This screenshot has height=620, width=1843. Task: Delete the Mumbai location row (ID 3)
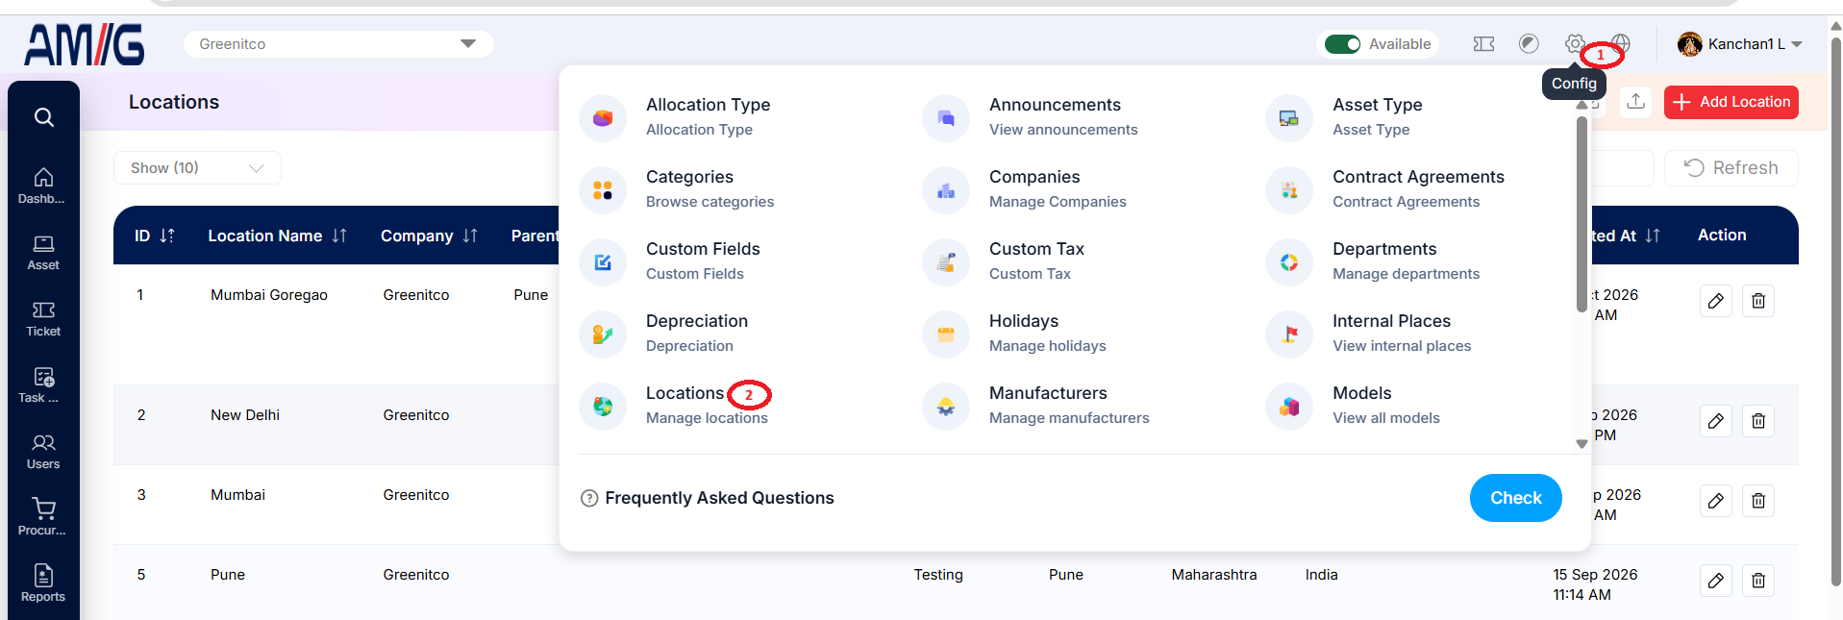click(1758, 501)
